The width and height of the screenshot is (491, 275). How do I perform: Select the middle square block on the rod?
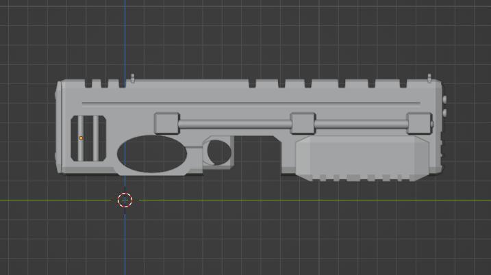pyautogui.click(x=303, y=123)
